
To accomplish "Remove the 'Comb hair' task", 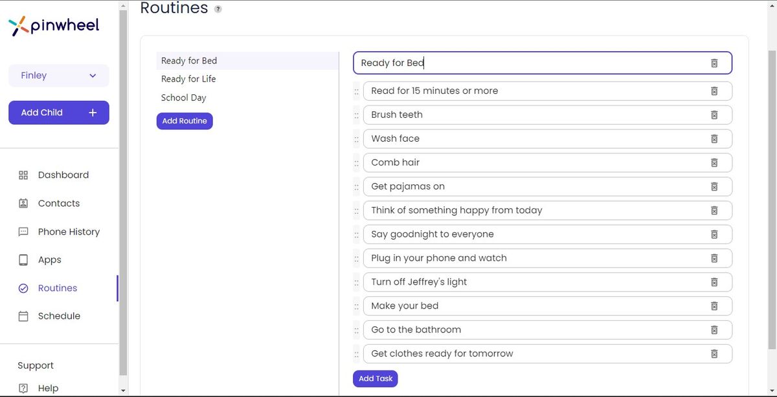I will click(714, 163).
